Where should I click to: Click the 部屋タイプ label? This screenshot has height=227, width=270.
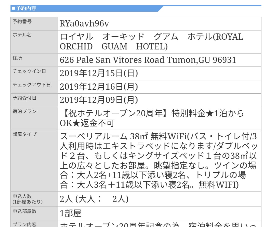point(24,134)
